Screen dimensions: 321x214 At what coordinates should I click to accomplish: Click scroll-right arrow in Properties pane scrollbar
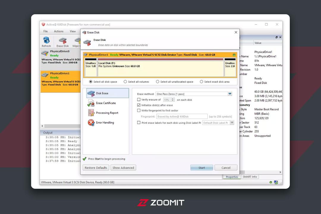coord(280,172)
